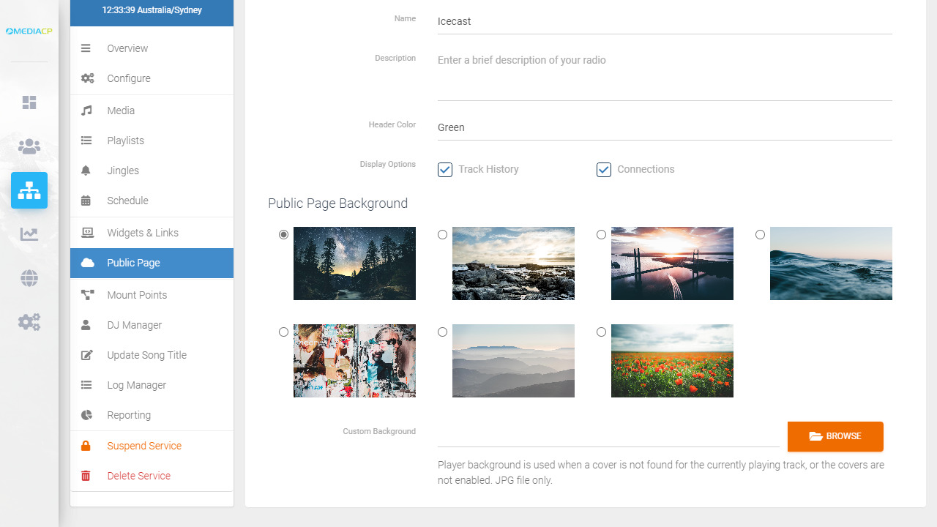Click the network icon beside Mount Points
Viewport: 937px width, 527px height.
[87, 295]
